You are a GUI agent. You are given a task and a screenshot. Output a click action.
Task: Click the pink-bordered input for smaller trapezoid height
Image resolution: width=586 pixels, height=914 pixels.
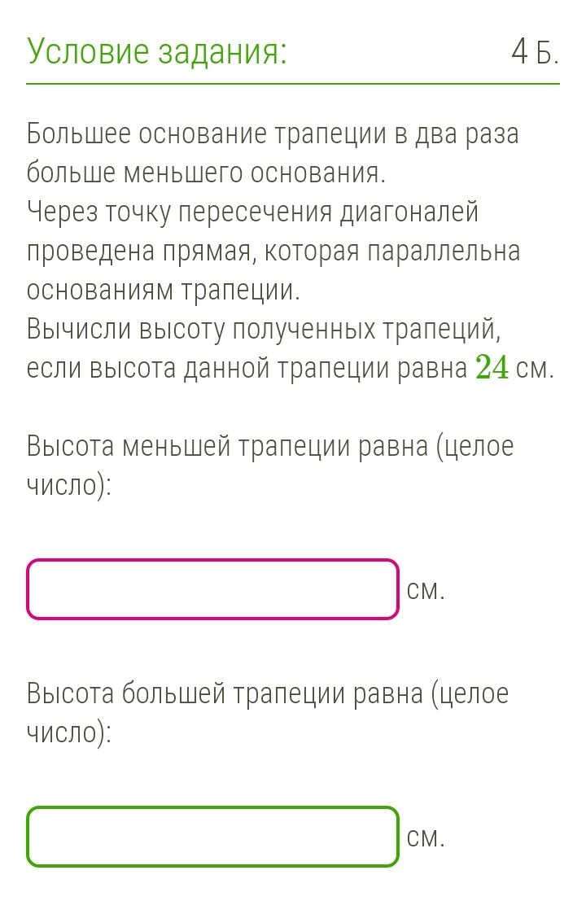[x=212, y=588]
